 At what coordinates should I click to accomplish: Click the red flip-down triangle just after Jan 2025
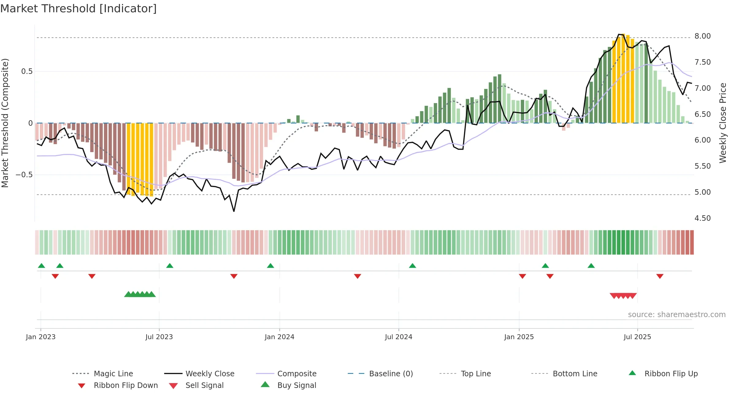[523, 276]
